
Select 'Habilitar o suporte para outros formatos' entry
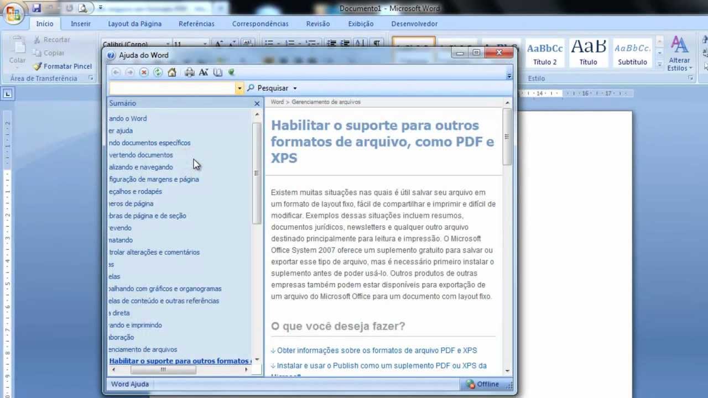point(180,361)
